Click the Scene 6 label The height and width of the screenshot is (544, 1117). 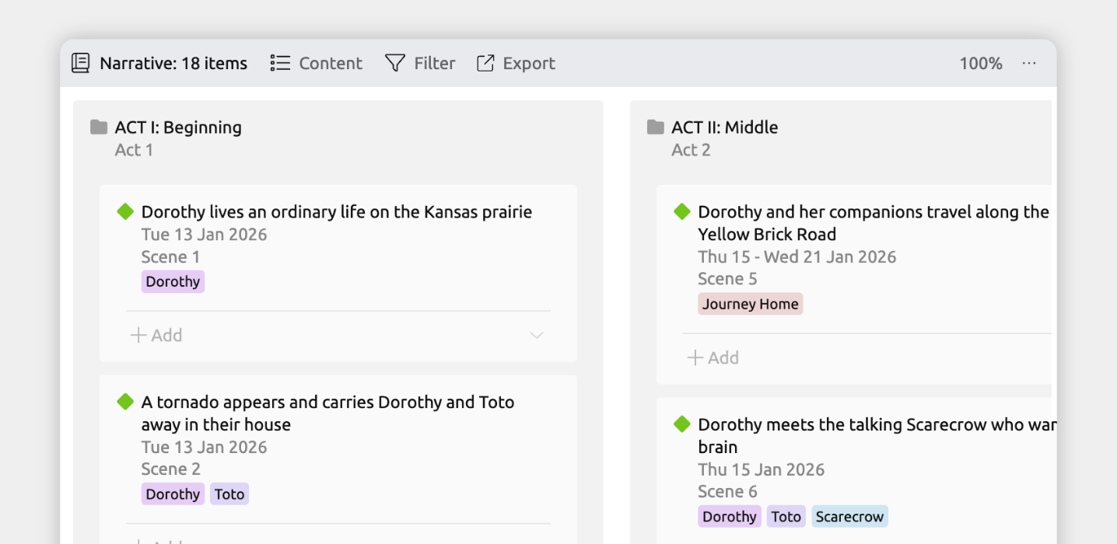[728, 492]
